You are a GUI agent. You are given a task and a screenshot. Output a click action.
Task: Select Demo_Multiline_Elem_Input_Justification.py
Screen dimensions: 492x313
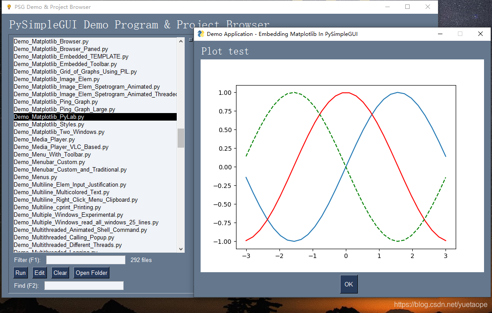tap(95, 185)
